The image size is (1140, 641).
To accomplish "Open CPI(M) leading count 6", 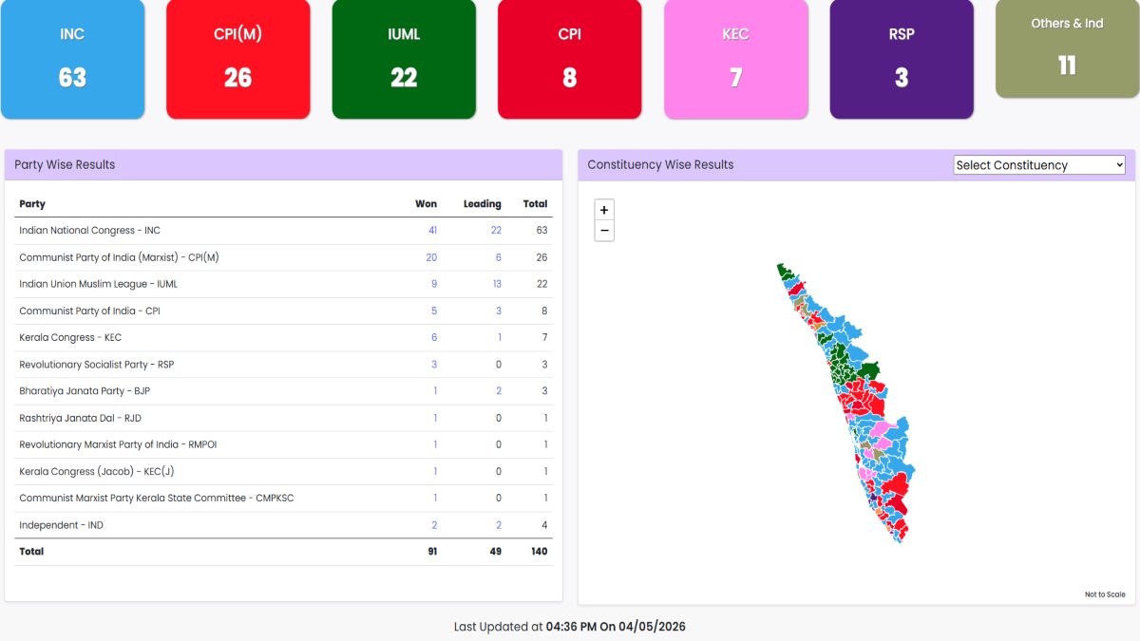I will click(499, 257).
